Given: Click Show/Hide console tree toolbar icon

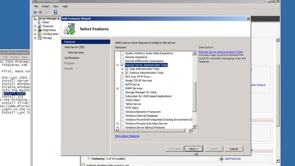Looking at the screenshot, I should pyautogui.click(x=48, y=12).
